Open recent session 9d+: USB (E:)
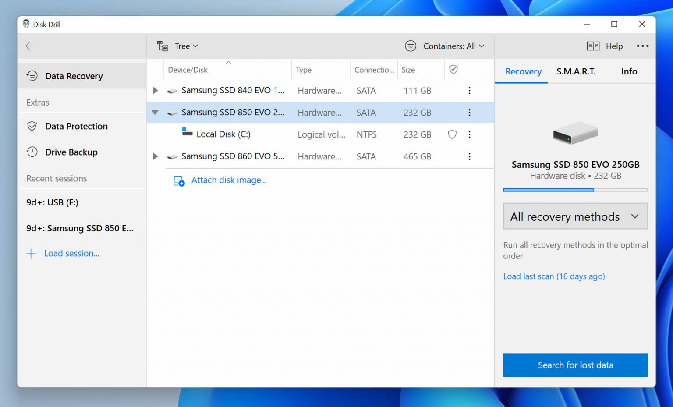673x407 pixels. click(52, 202)
